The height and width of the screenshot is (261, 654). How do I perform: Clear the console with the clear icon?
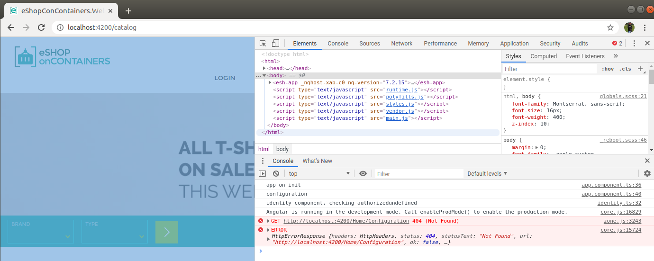pyautogui.click(x=276, y=174)
